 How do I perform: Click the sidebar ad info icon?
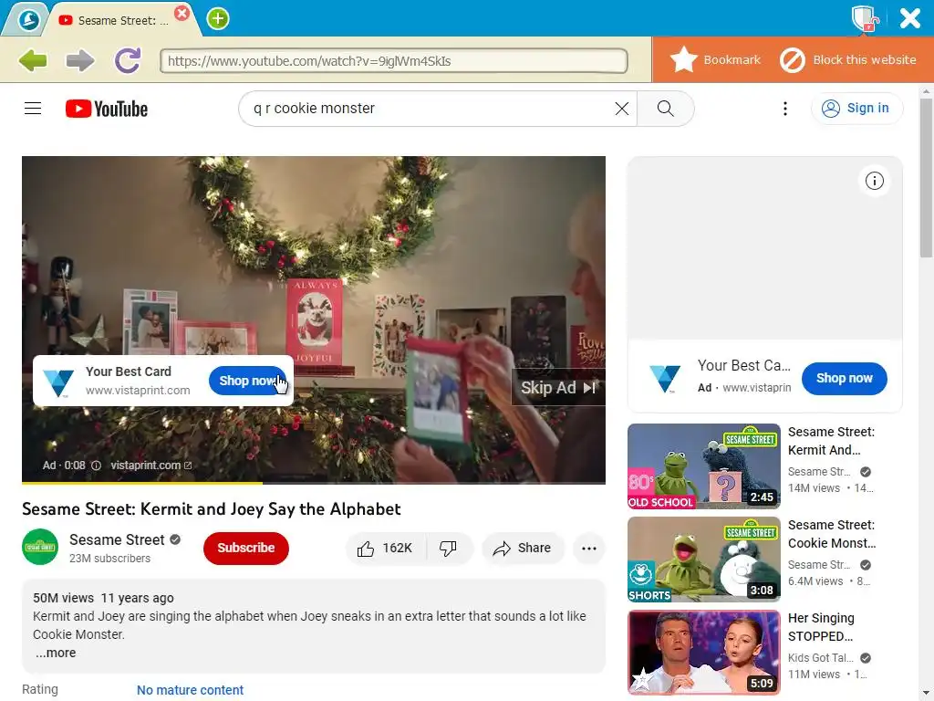click(x=875, y=181)
